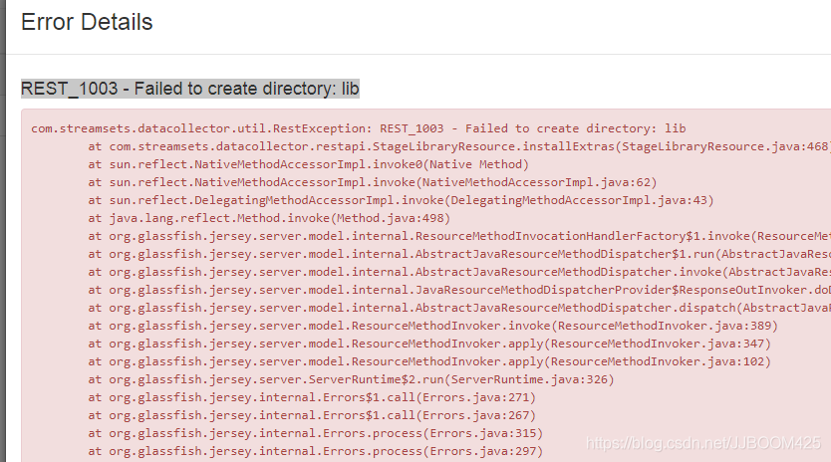Click the NativeMethodAccessorImpl.invoke0(Native Method) line
The height and width of the screenshot is (462, 831).
pyautogui.click(x=309, y=164)
